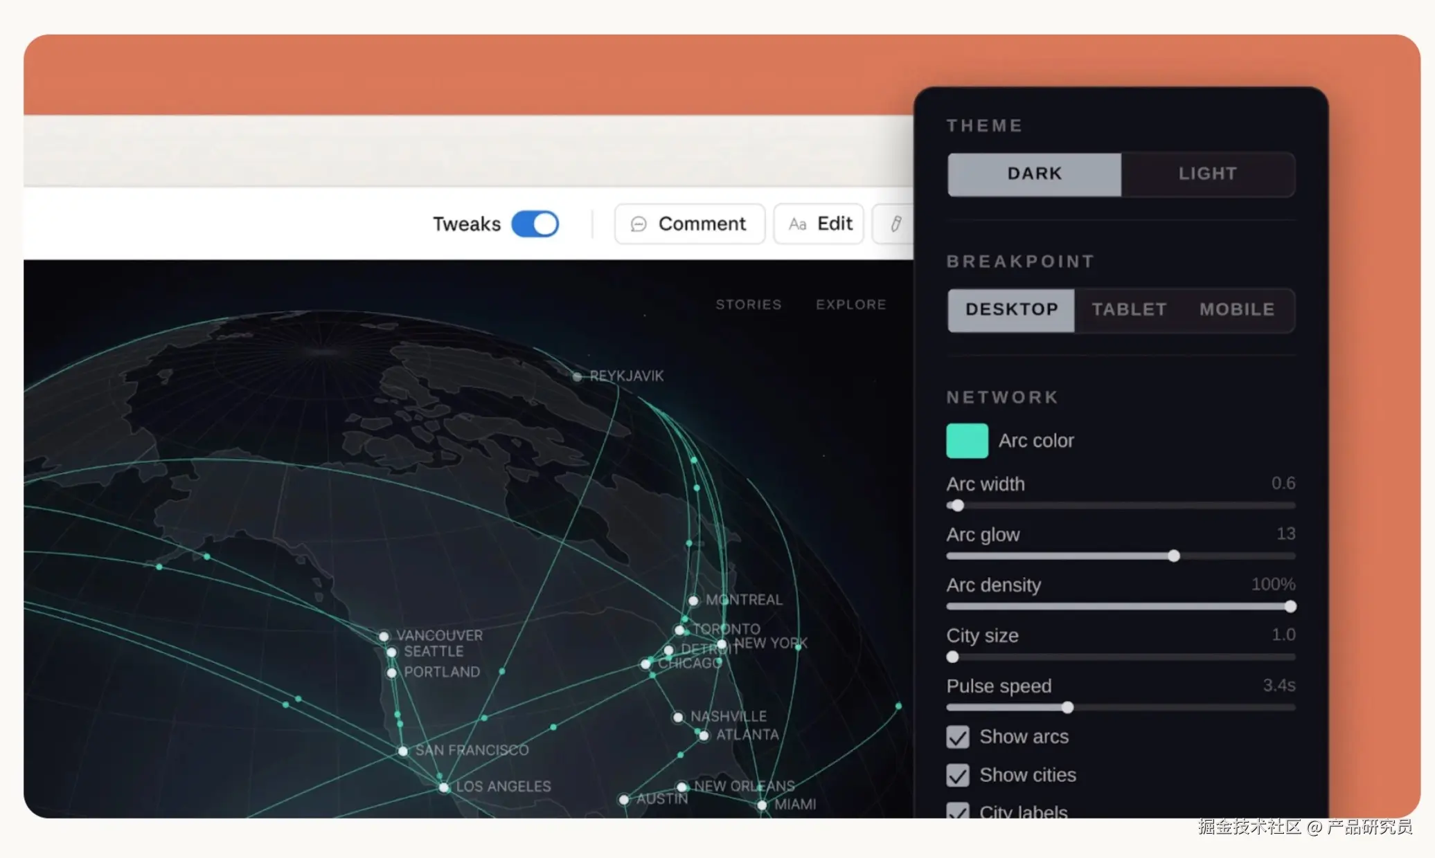
Task: Switch theme to LIGHT
Action: click(1207, 174)
